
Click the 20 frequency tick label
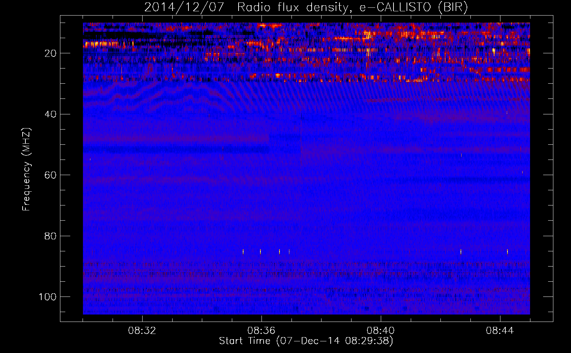50,53
